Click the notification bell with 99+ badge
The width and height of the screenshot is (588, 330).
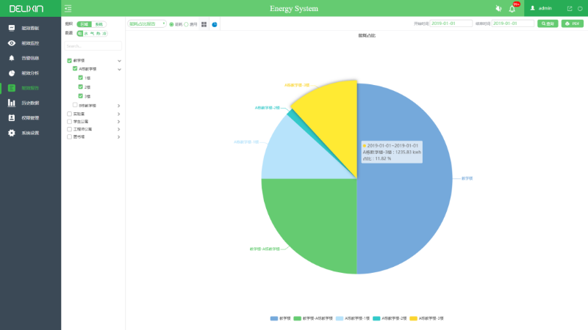(512, 8)
